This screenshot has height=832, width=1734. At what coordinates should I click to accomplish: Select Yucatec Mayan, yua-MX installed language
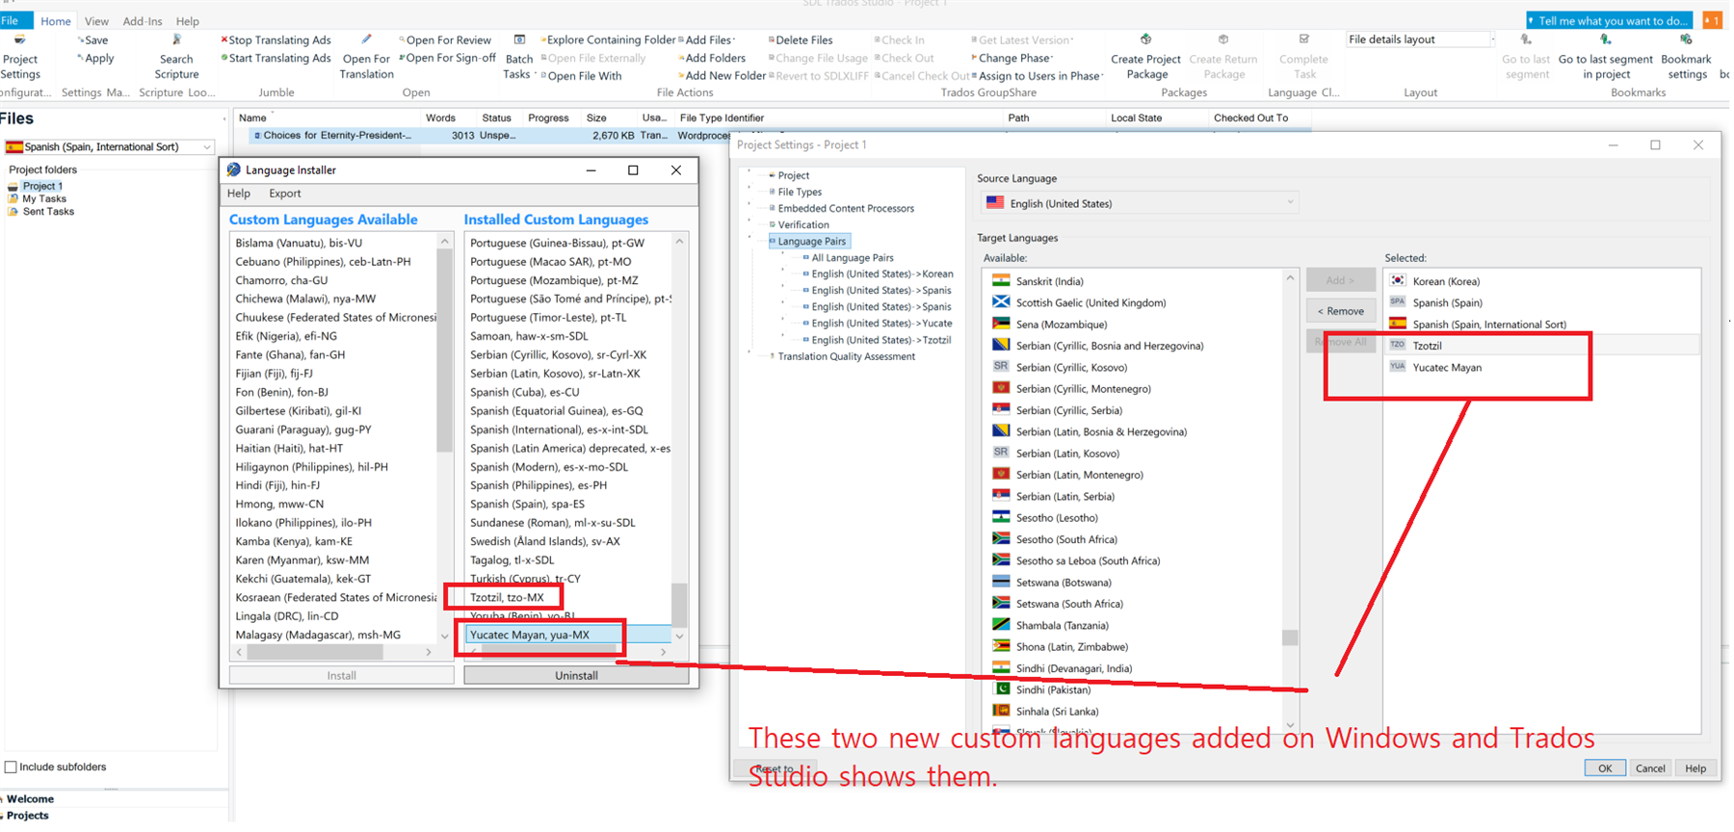pos(569,635)
